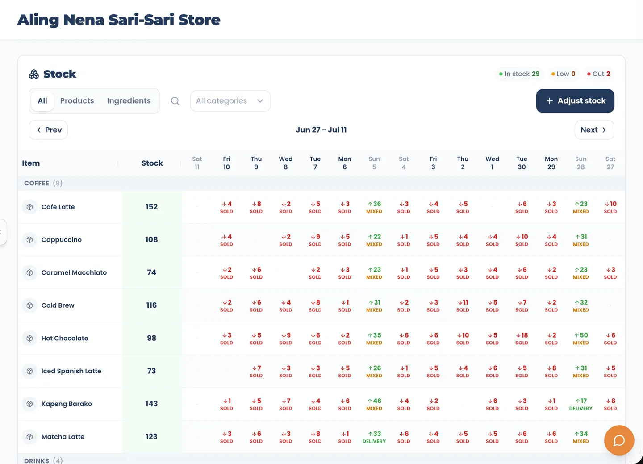This screenshot has width=643, height=464.
Task: Click Kapeng Barako Sun 28 cell 17 DELIVERY
Action: coord(580,404)
